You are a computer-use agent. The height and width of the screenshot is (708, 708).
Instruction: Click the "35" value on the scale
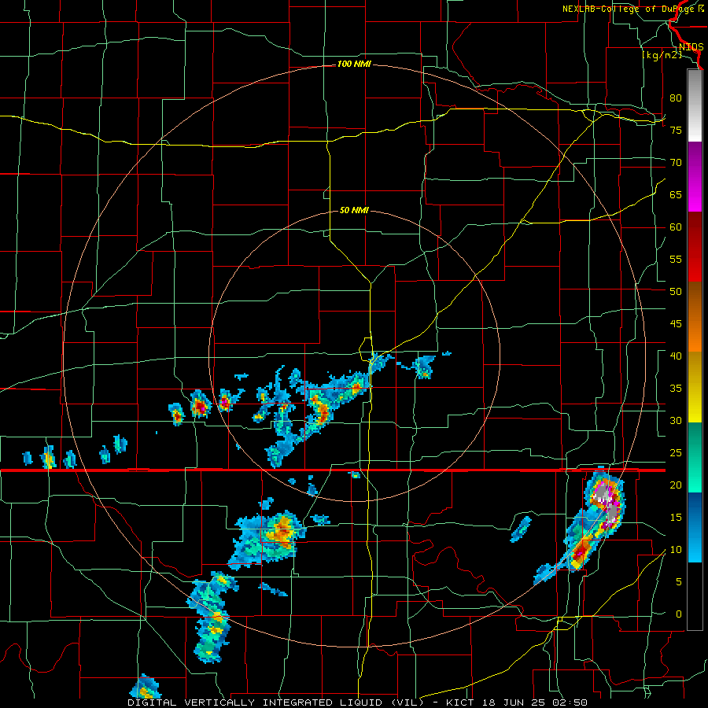676,389
